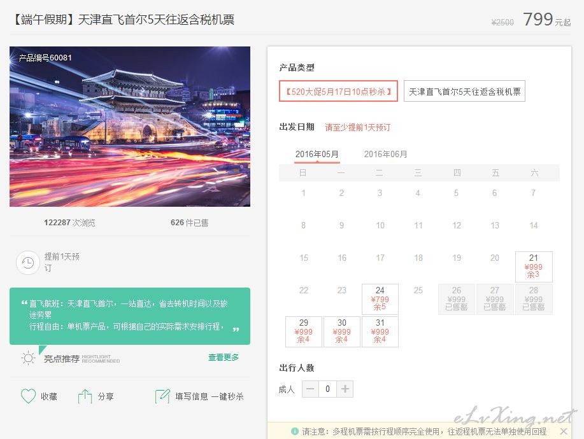This screenshot has height=439, width=584.
Task: Click 分享 share label
Action: tap(106, 396)
